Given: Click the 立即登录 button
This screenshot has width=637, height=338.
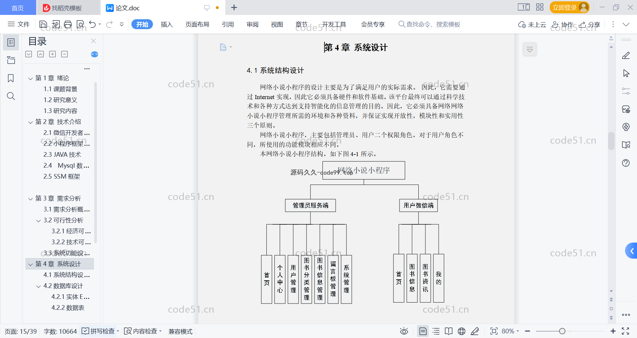Looking at the screenshot, I should (x=569, y=7).
